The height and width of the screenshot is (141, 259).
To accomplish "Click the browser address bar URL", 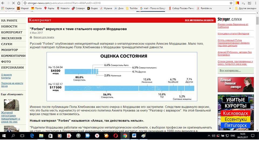I will click(x=64, y=3).
